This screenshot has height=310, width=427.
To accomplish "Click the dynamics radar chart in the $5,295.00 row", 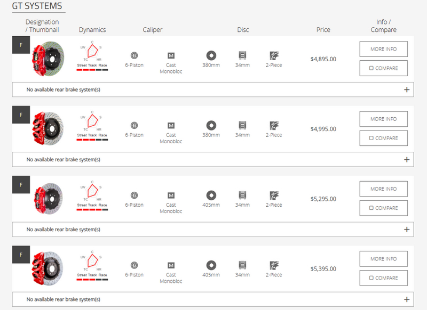I will click(x=92, y=190).
